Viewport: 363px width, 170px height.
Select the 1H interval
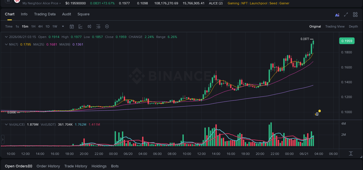33,26
